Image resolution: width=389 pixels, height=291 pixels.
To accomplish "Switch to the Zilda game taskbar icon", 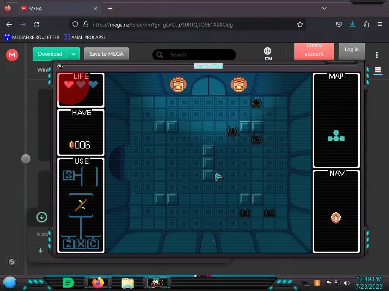I will [x=157, y=283].
